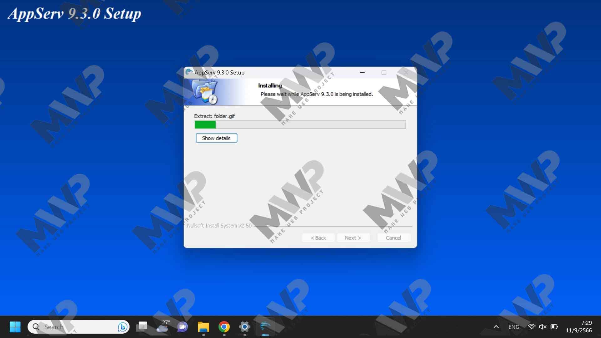This screenshot has height=338, width=601.
Task: Click the greyed Next > button
Action: (x=353, y=238)
